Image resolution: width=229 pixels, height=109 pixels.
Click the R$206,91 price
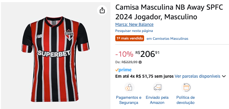147,54
